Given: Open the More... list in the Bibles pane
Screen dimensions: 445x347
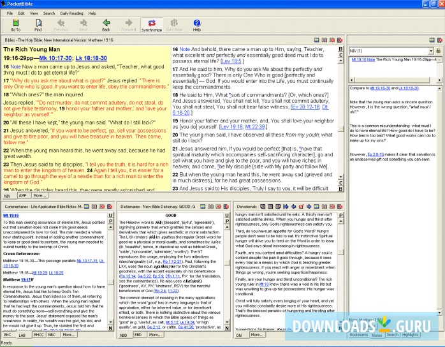Looking at the screenshot, I should [40, 196].
